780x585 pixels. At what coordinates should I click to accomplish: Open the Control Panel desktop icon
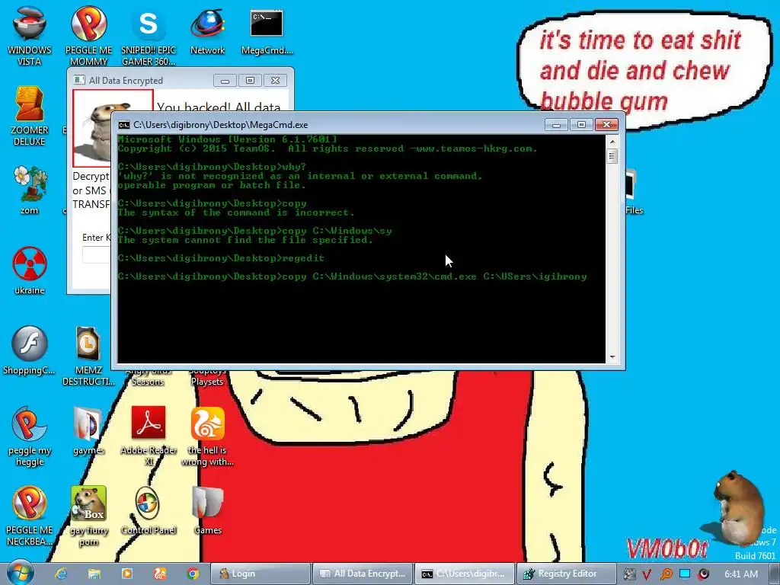(x=149, y=510)
